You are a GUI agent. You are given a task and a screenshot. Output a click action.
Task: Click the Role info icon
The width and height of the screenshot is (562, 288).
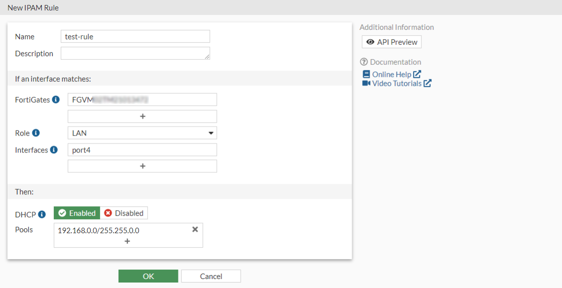pyautogui.click(x=36, y=133)
